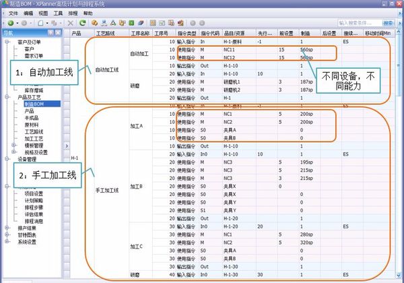This screenshot has width=404, height=283.
Task: Open the dropdown next to green forward arrow
Action: click(18, 24)
